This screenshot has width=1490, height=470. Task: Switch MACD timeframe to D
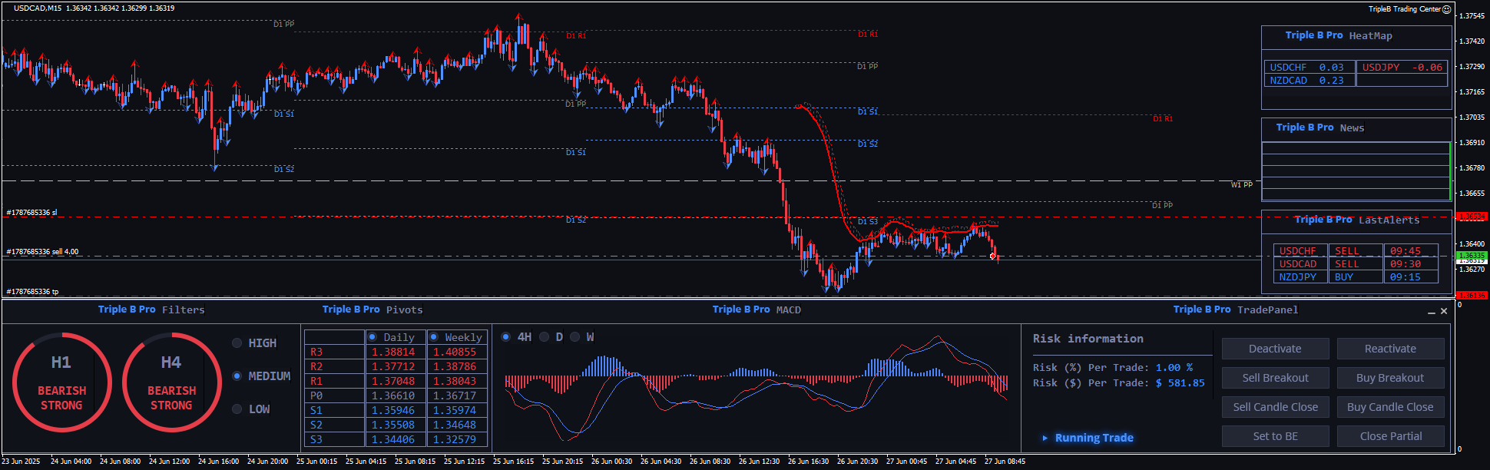544,337
